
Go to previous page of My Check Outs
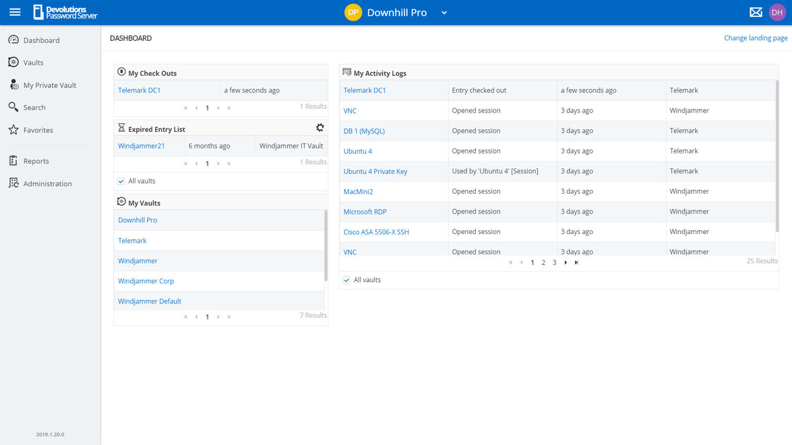click(x=196, y=107)
